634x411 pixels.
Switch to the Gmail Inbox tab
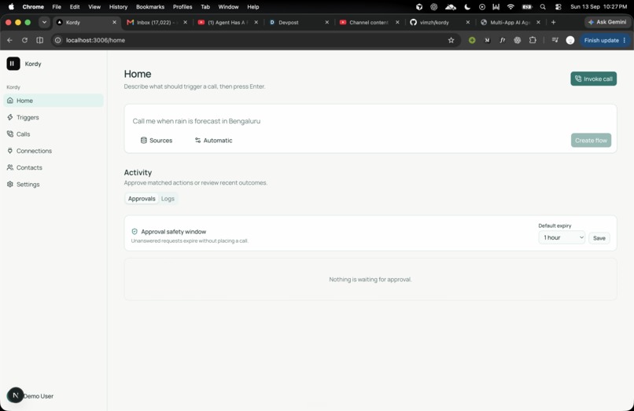coord(157,22)
